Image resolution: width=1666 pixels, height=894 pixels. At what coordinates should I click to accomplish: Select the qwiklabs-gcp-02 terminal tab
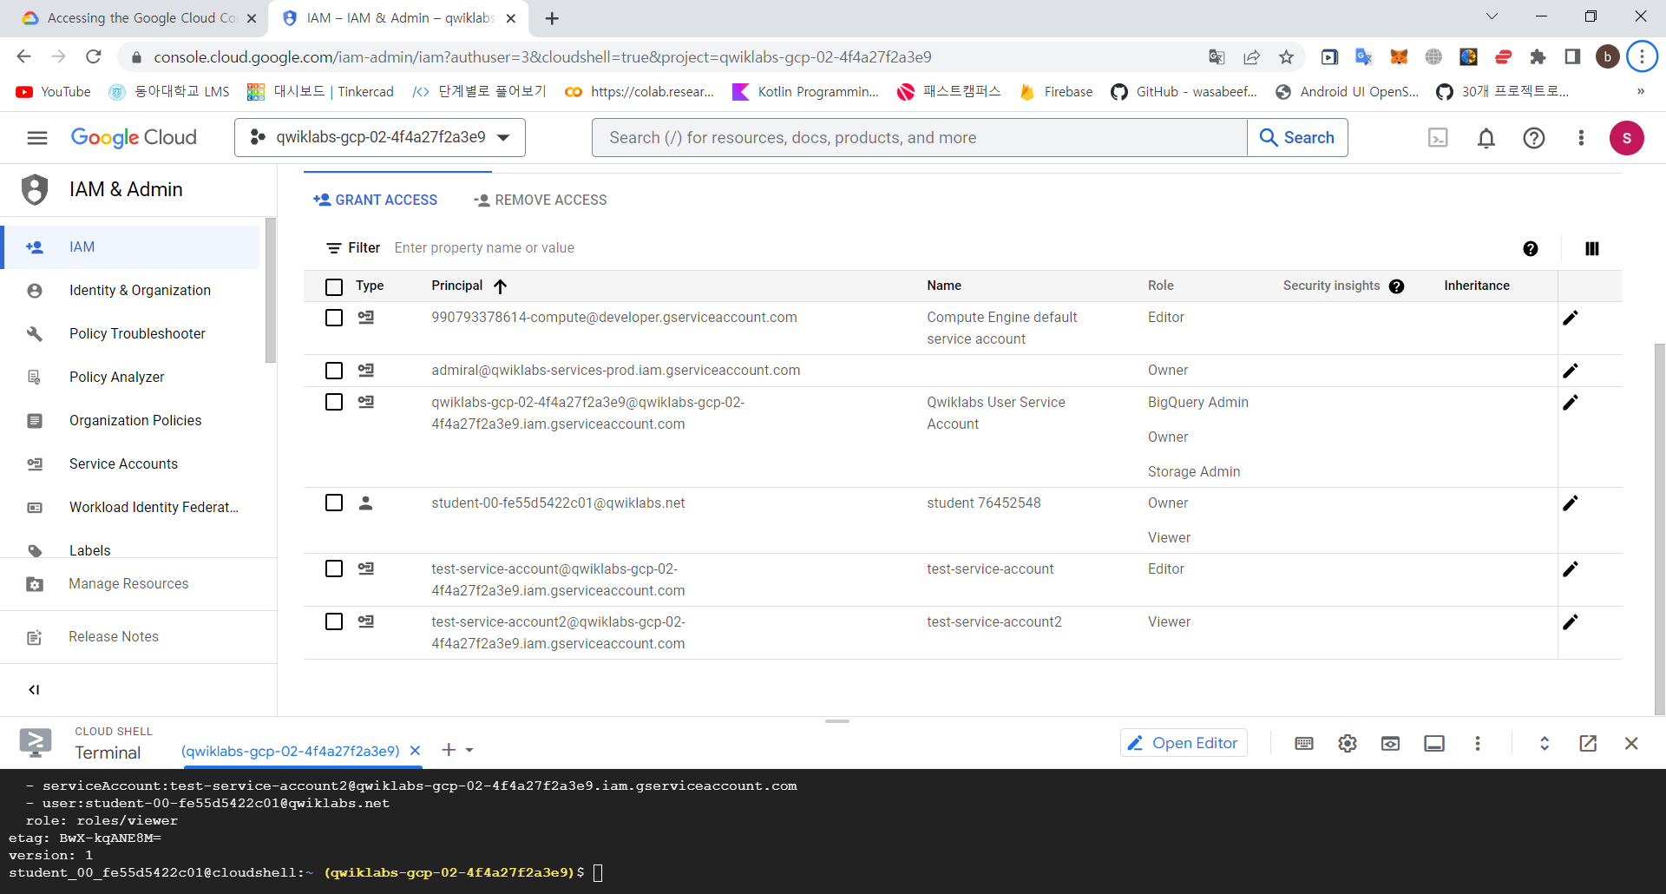[291, 752]
